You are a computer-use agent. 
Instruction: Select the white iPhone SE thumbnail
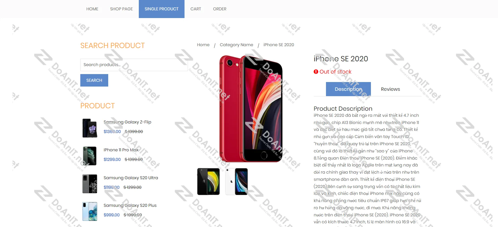click(237, 182)
